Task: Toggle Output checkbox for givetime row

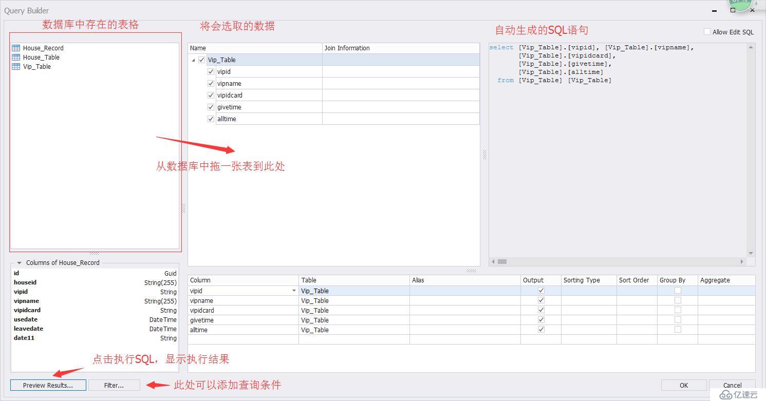Action: click(541, 320)
